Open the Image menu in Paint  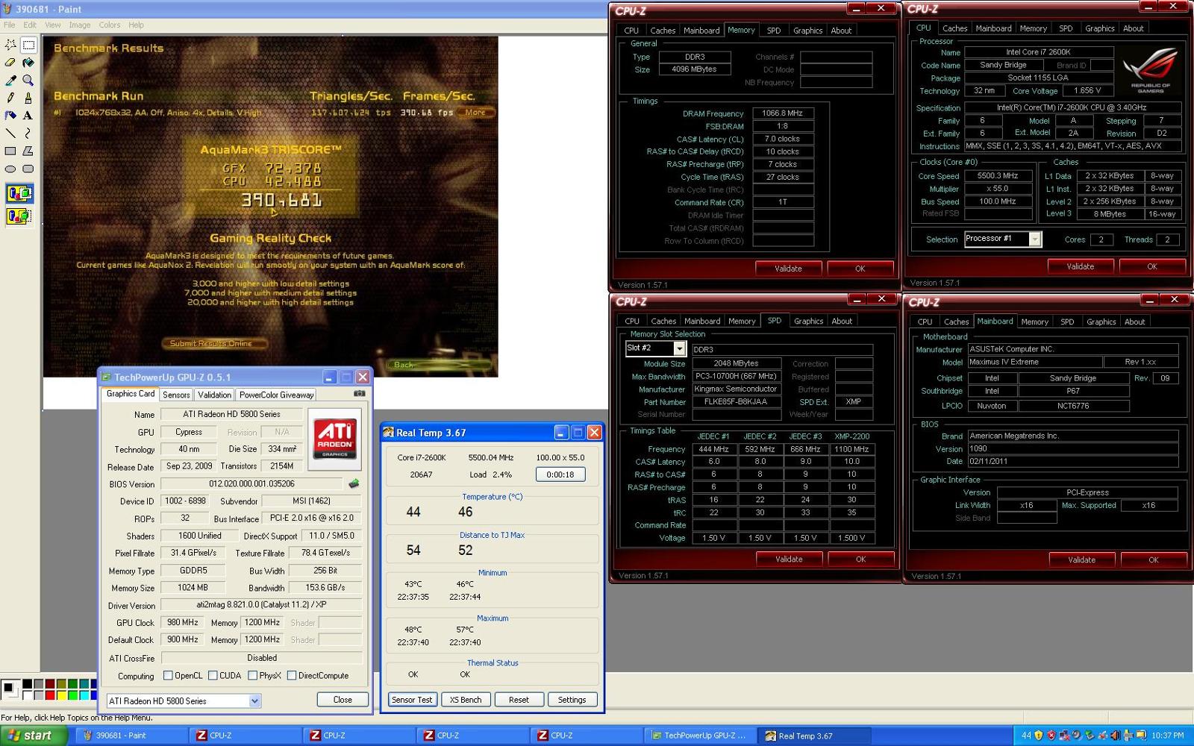(80, 25)
